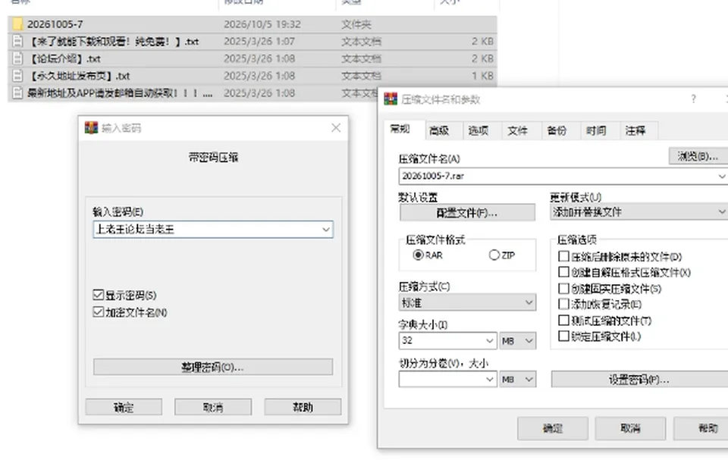Uncheck the 加密文件名(N) checkbox
728x460 pixels.
click(x=98, y=312)
